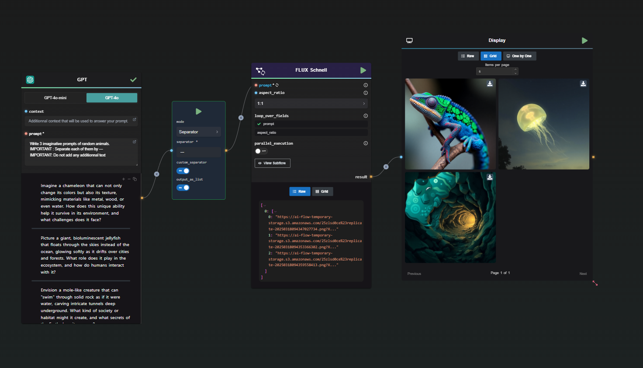Viewport: 643px width, 368px height.
Task: Download the jellyfish image
Action: click(583, 84)
